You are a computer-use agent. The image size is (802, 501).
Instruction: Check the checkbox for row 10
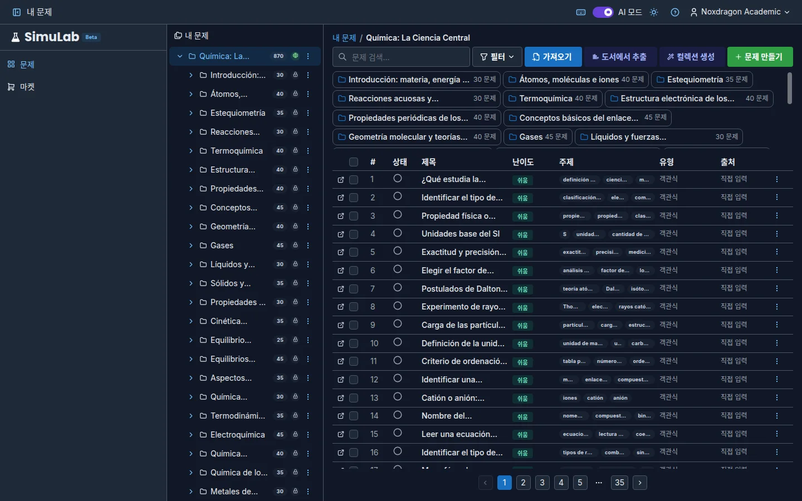[x=354, y=343]
